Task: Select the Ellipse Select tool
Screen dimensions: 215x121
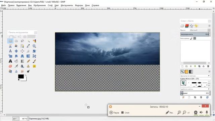Action: 16,41
